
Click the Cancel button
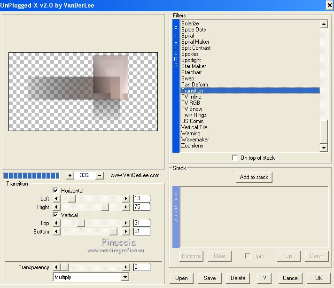[x=290, y=278]
